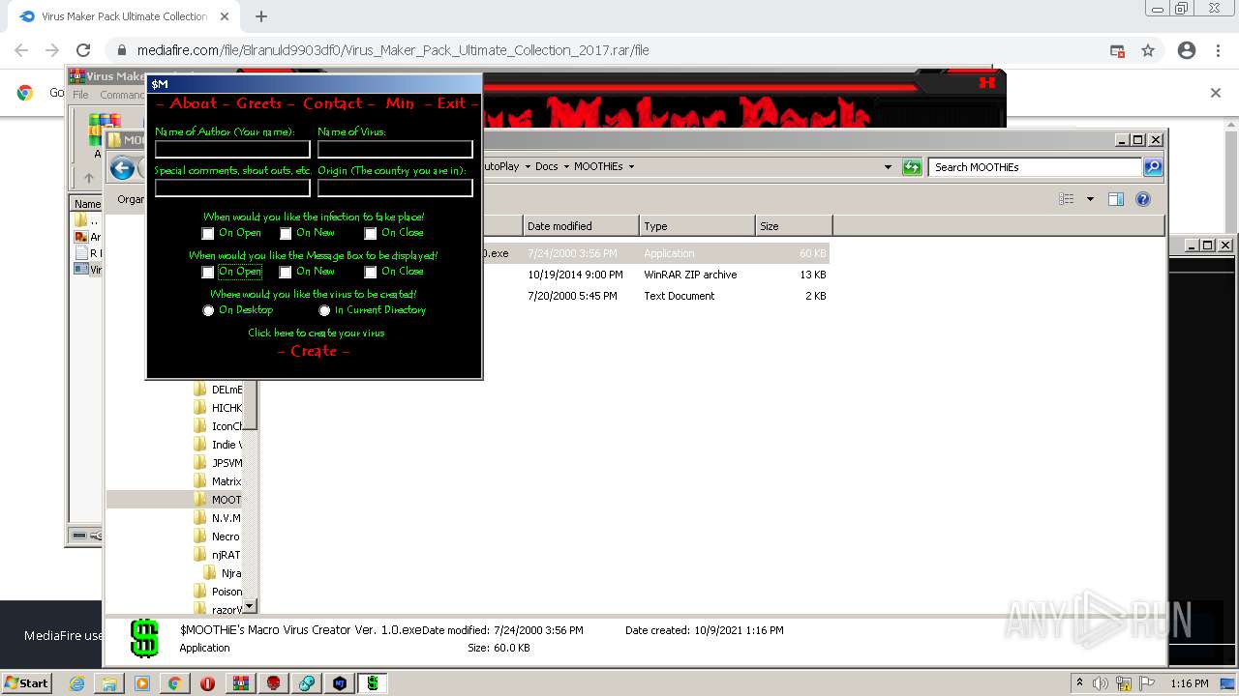Open the view options dropdown arrow

(1090, 199)
